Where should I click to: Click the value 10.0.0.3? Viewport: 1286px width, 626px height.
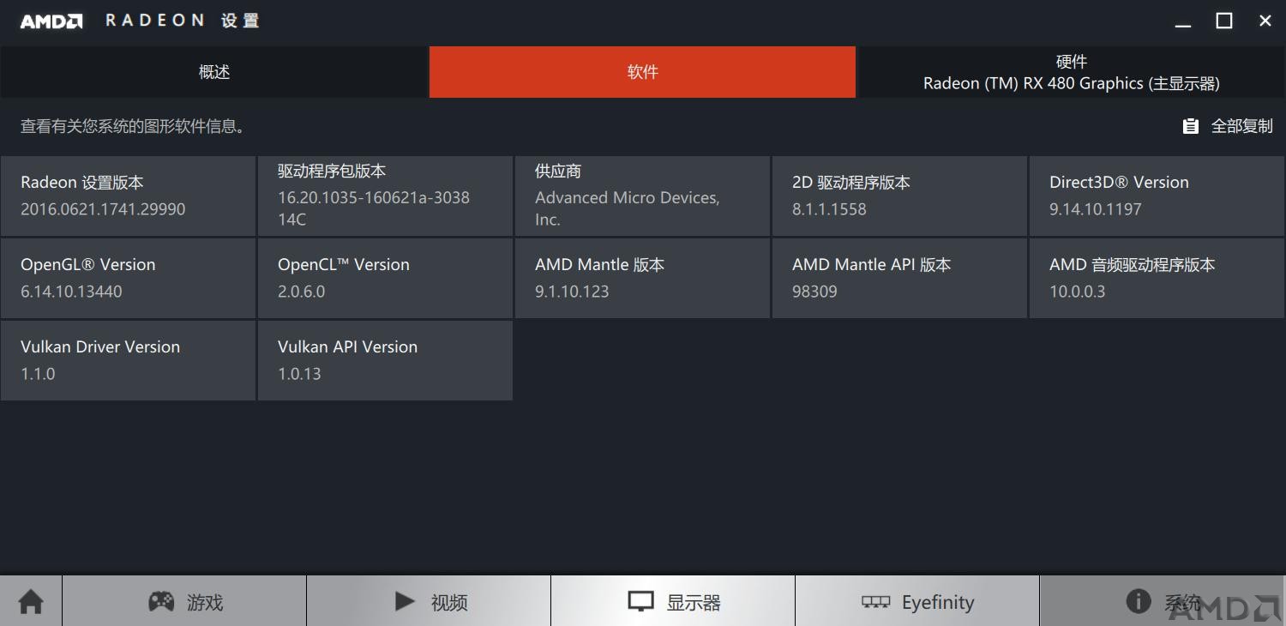pyautogui.click(x=1077, y=292)
